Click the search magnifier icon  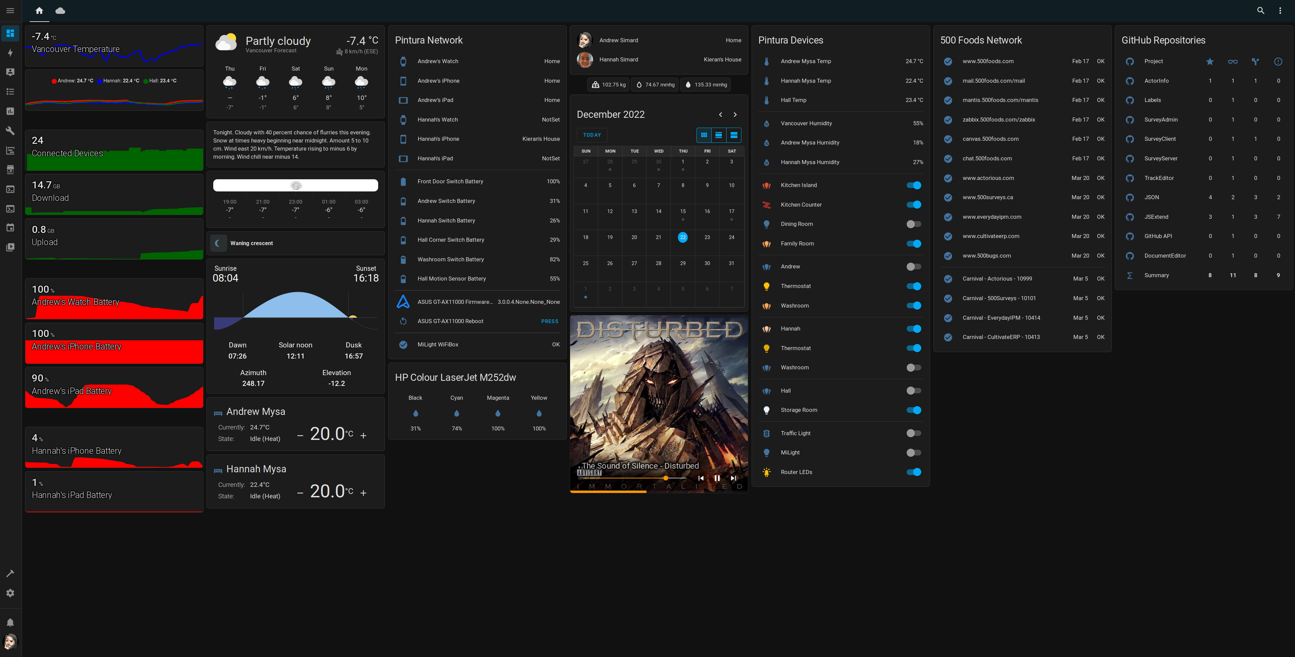tap(1260, 10)
